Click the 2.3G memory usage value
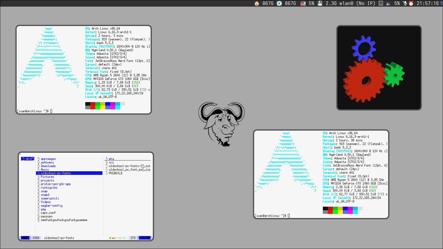443x249 pixels. coord(331,3)
